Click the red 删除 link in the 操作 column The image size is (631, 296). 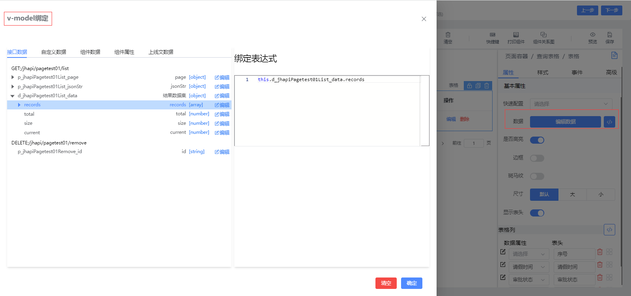[465, 119]
